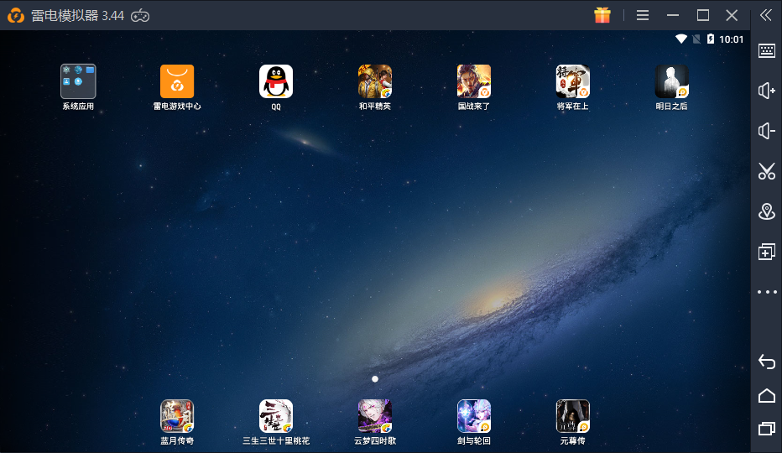Click the gift box icon in title bar
The width and height of the screenshot is (782, 453).
tap(602, 15)
